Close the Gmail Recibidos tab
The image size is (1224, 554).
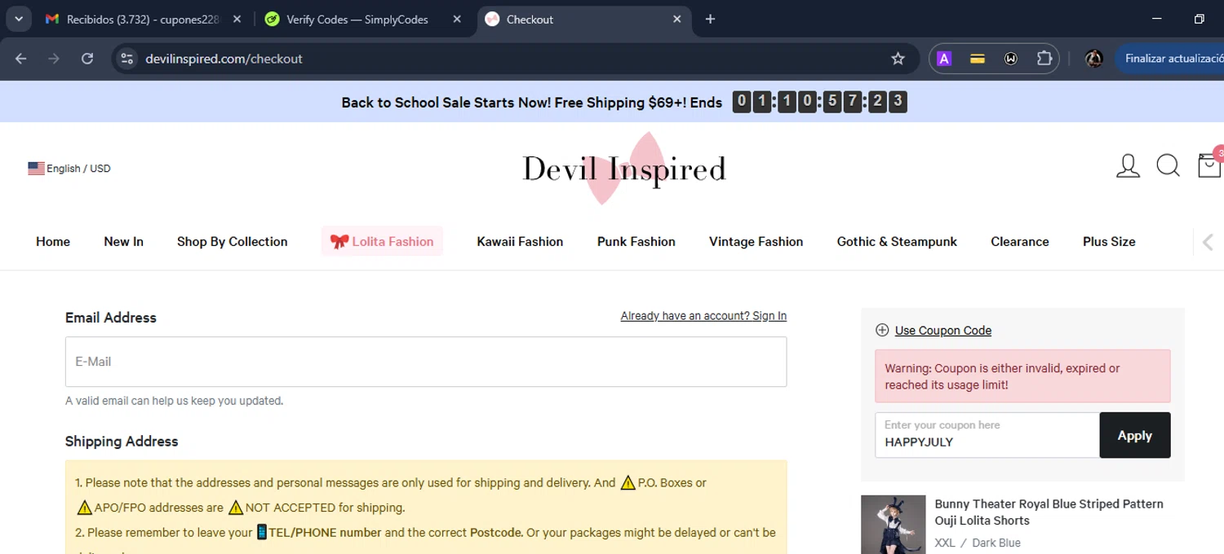[237, 20]
